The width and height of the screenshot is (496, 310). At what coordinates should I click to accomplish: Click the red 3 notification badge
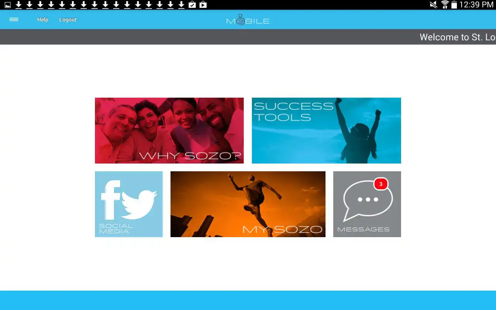click(x=381, y=184)
